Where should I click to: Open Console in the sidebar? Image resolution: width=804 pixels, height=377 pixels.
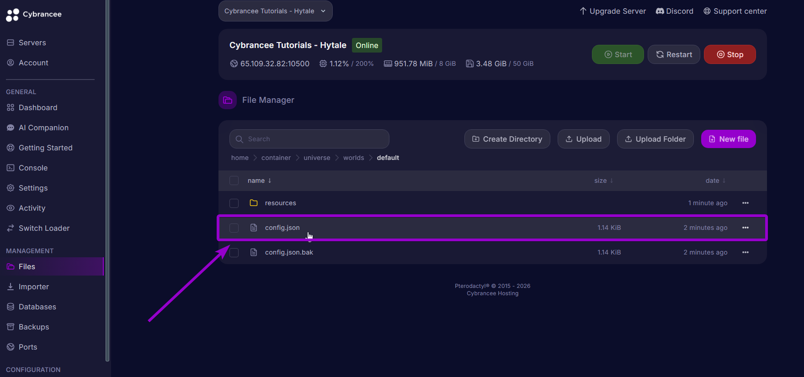coord(33,168)
